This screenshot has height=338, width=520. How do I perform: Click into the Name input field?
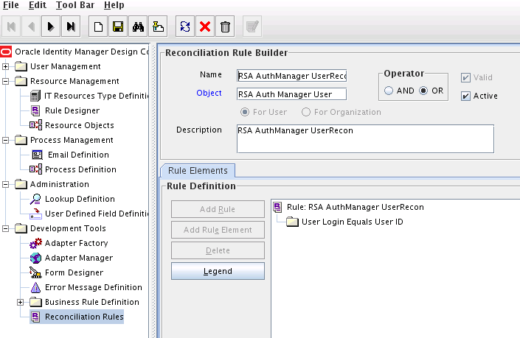click(x=292, y=76)
